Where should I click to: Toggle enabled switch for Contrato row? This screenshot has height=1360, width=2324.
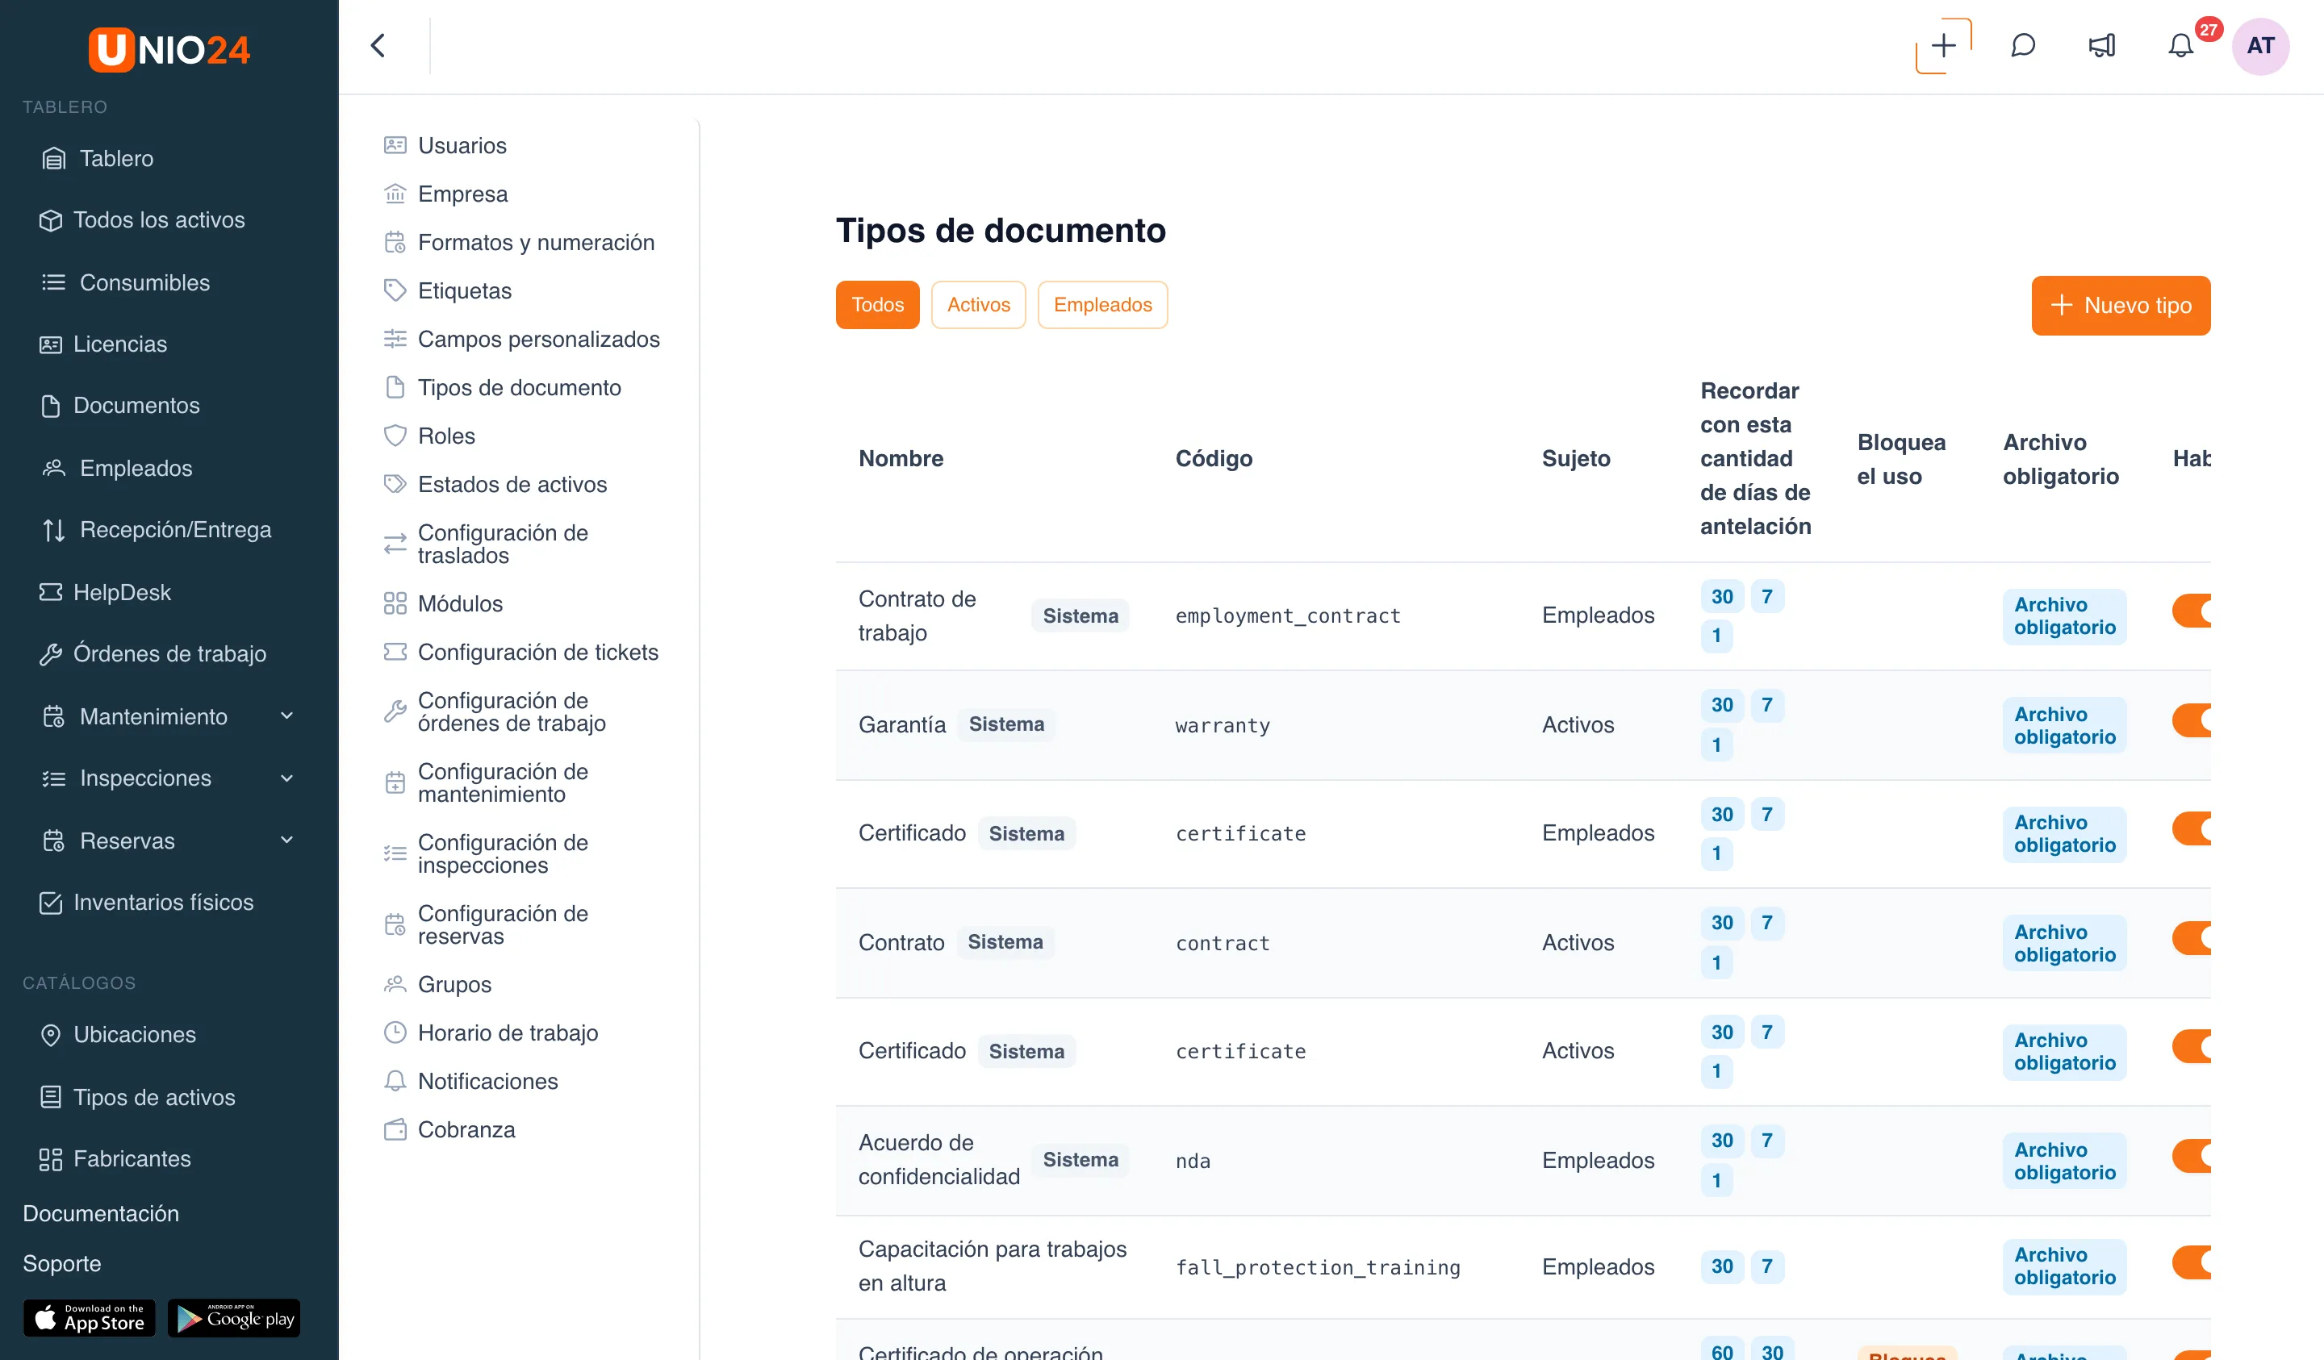(2191, 937)
